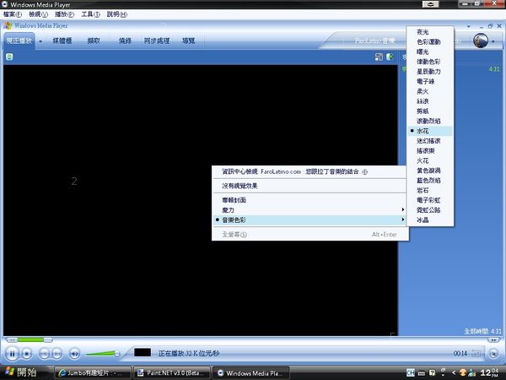
Task: Mute the sound with speaker icon
Action: [x=74, y=354]
